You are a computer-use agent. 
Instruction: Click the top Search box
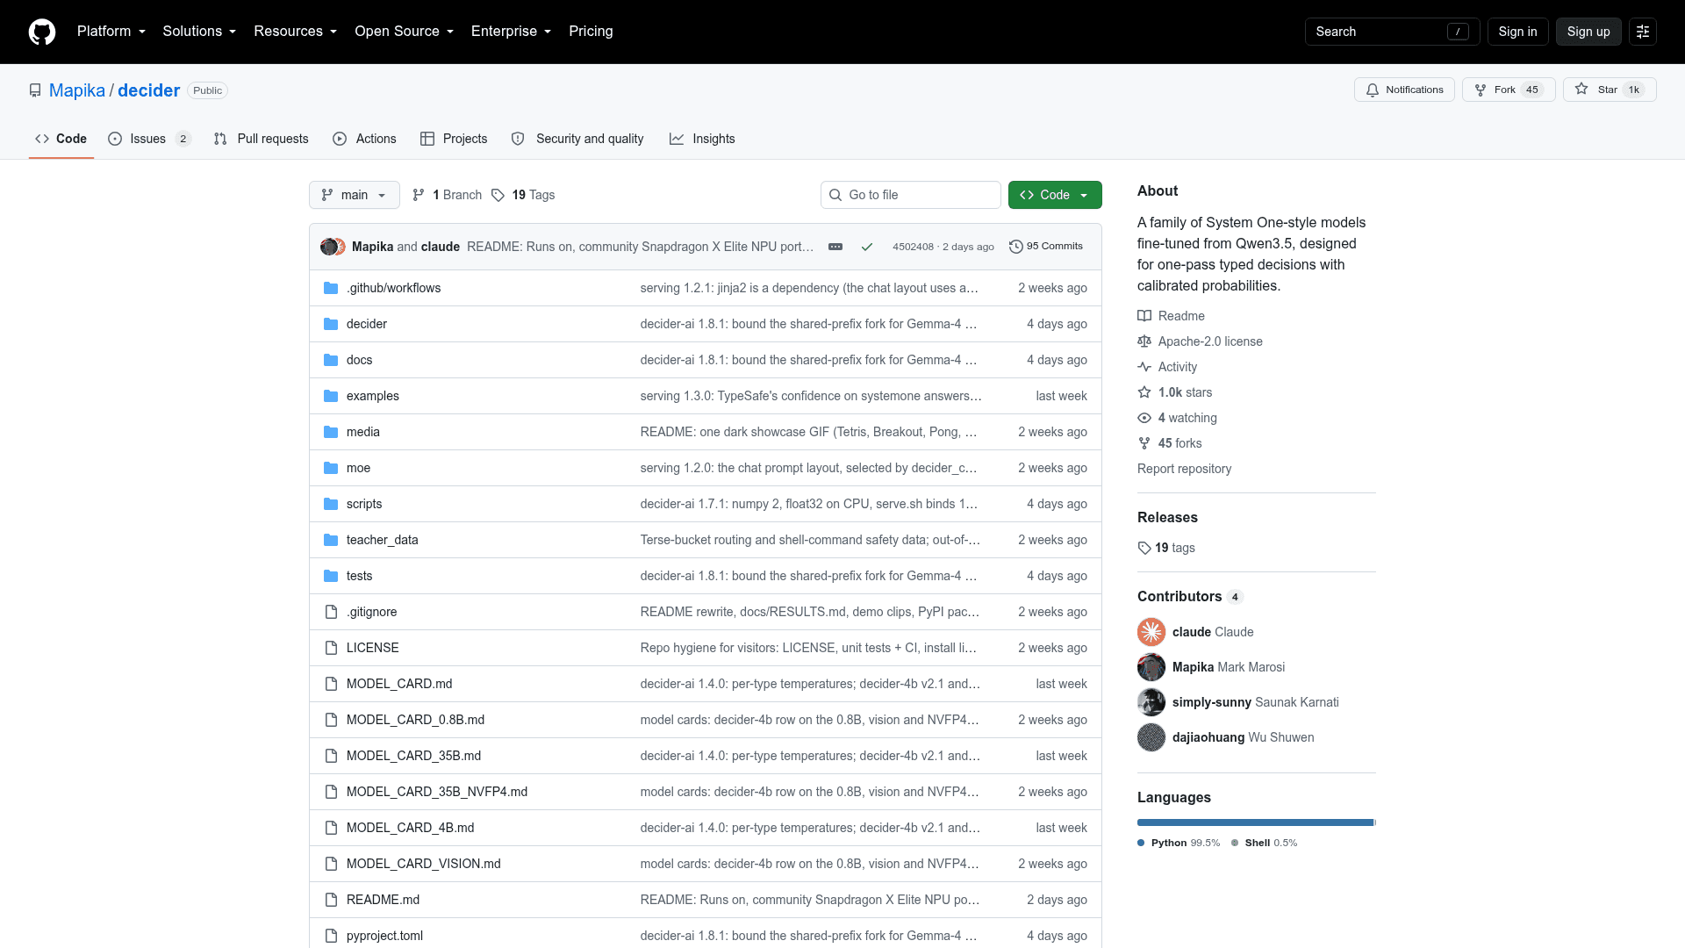point(1392,32)
